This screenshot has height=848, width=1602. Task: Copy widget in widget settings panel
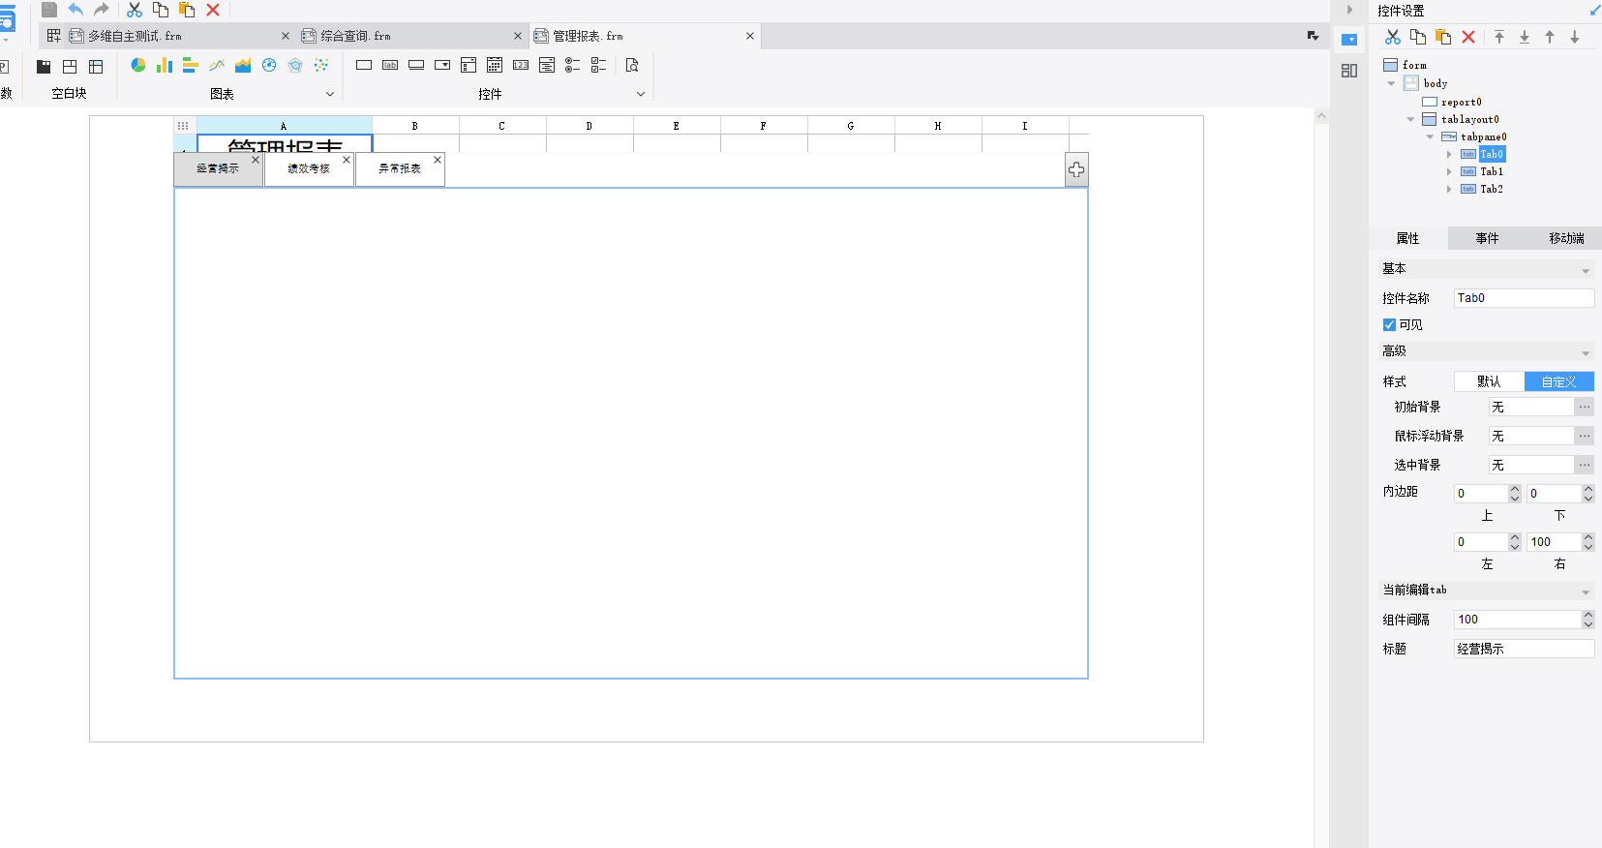(1418, 37)
